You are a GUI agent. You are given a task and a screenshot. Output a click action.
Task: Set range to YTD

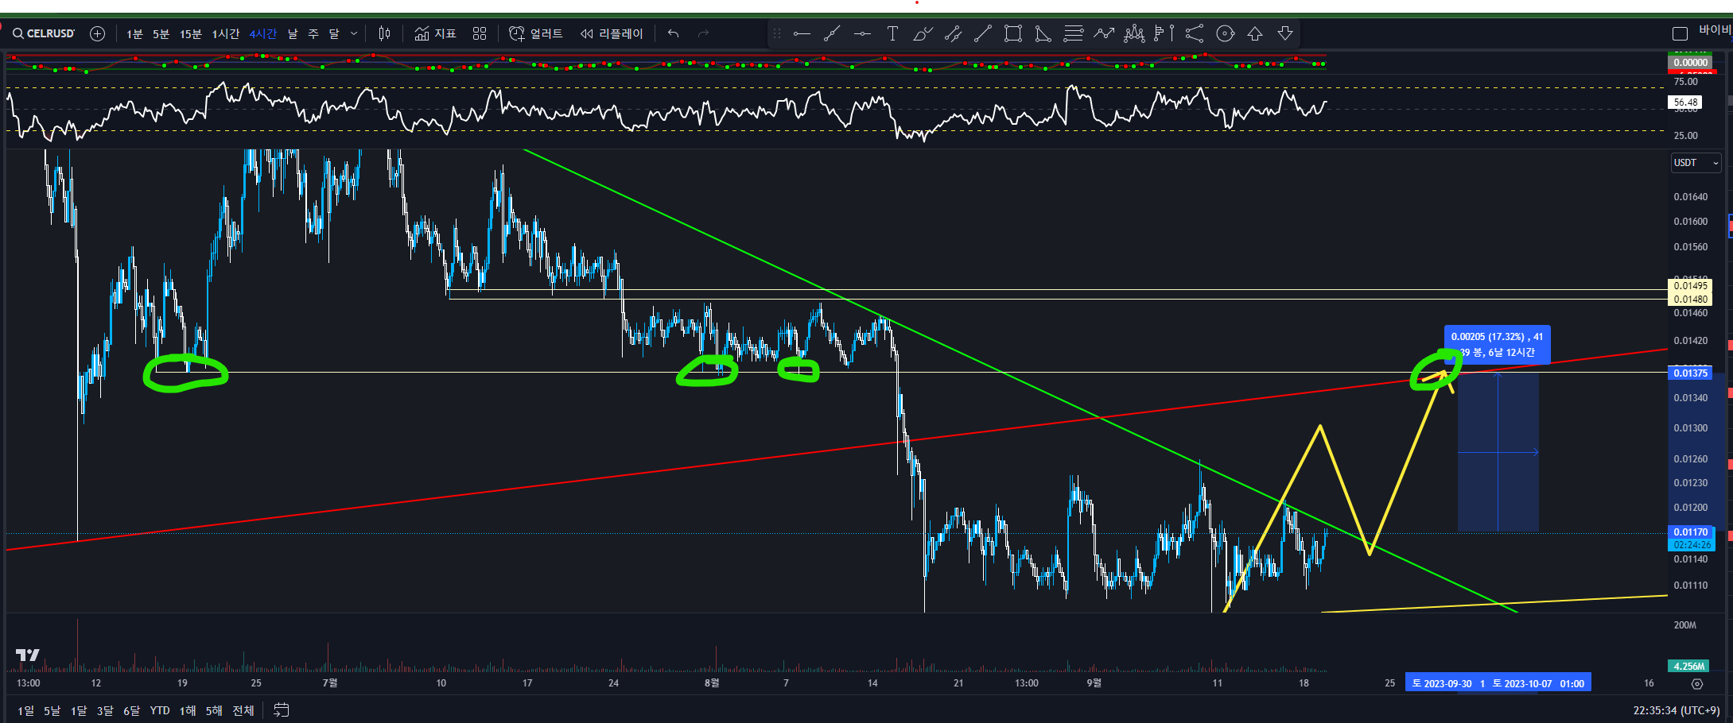coord(160,710)
